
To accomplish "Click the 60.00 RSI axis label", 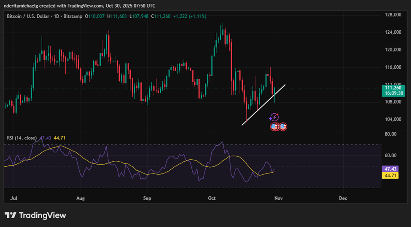I will (390, 155).
